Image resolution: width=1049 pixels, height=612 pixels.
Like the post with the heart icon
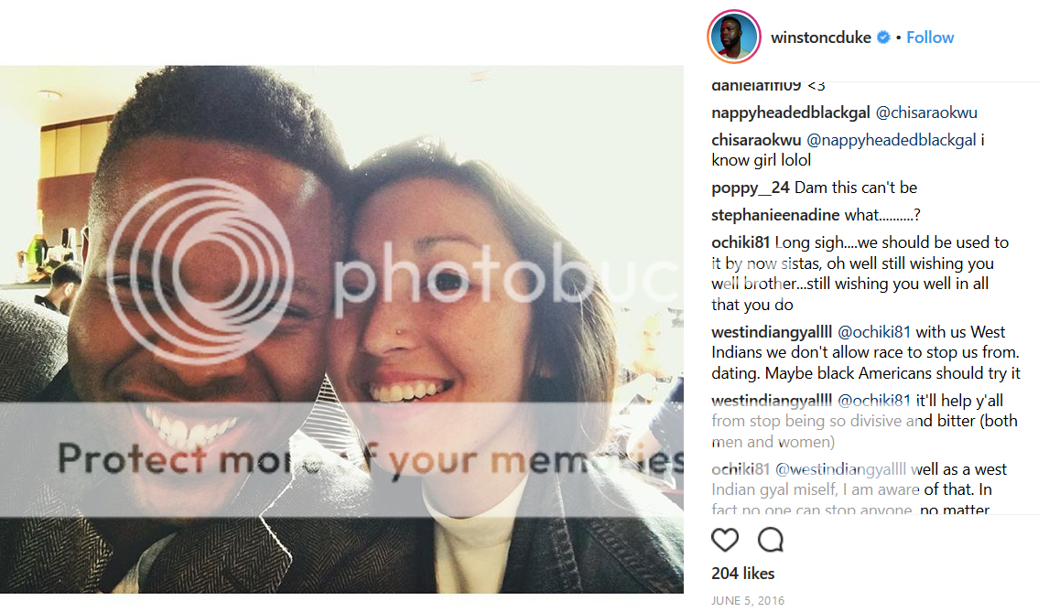point(725,540)
